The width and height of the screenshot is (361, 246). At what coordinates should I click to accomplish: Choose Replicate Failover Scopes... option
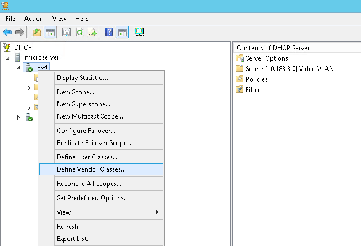point(102,143)
